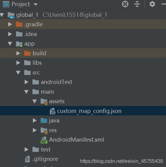Collapse the global_1 root node
Viewport: 166px width, 167px height.
[x=2, y=15]
